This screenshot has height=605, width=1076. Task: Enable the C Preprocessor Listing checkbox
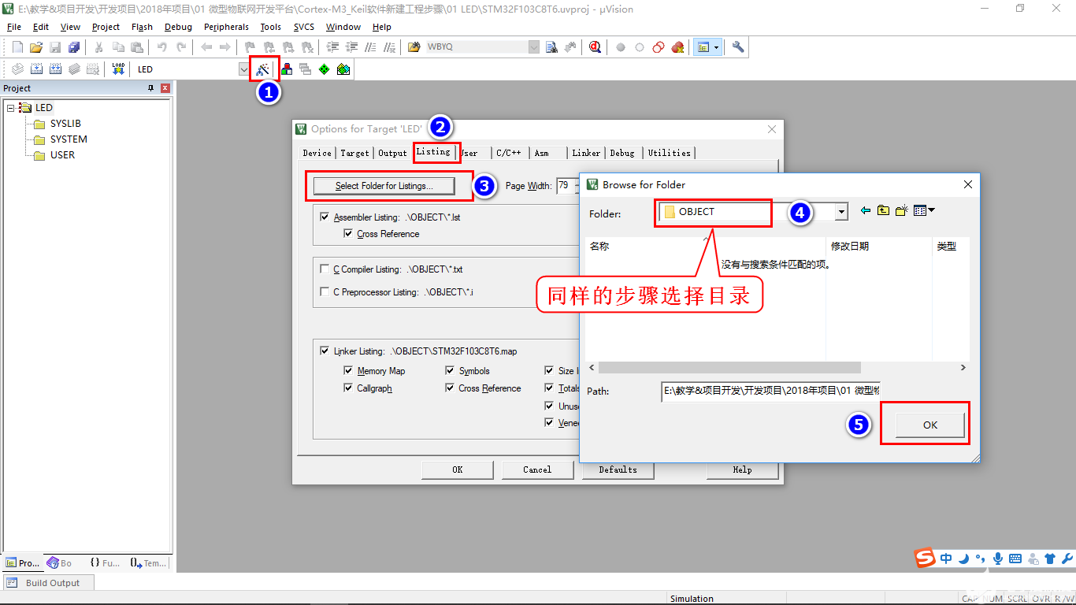325,291
